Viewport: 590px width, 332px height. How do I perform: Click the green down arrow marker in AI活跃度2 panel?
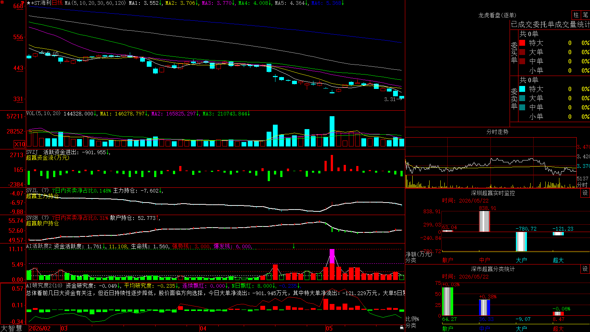coord(294,246)
